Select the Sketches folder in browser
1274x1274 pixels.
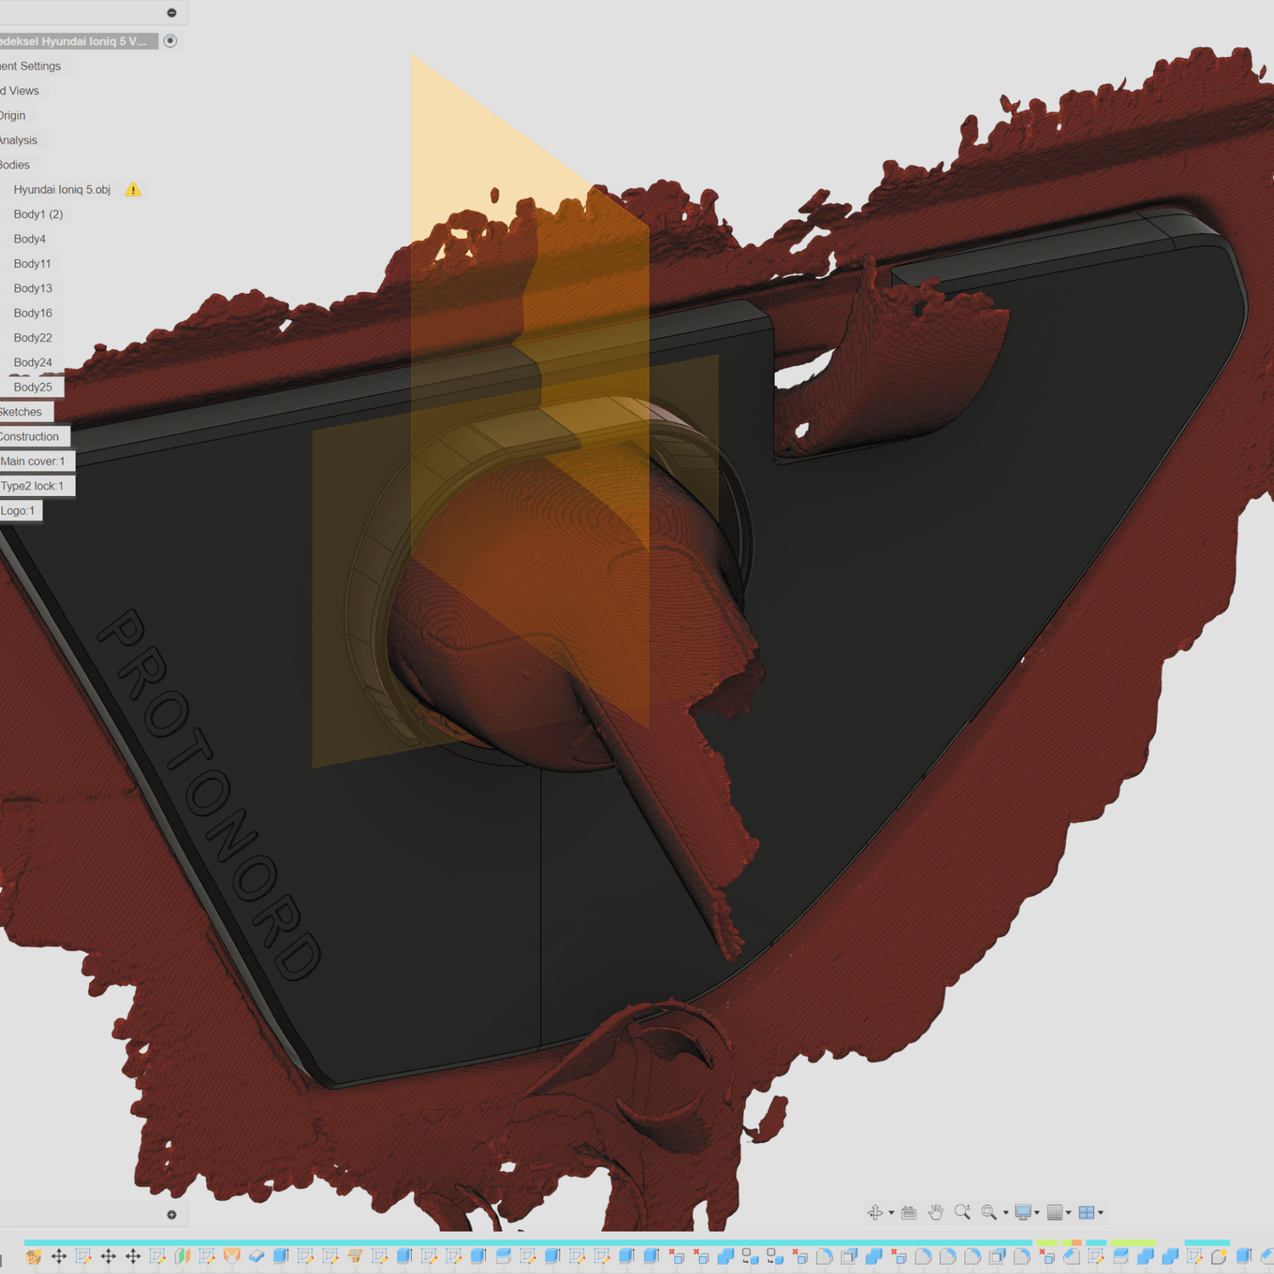(21, 412)
